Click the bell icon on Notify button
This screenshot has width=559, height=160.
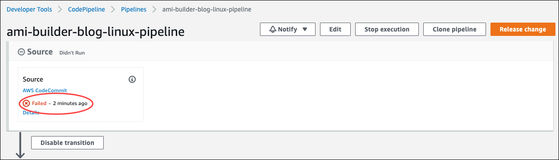273,29
